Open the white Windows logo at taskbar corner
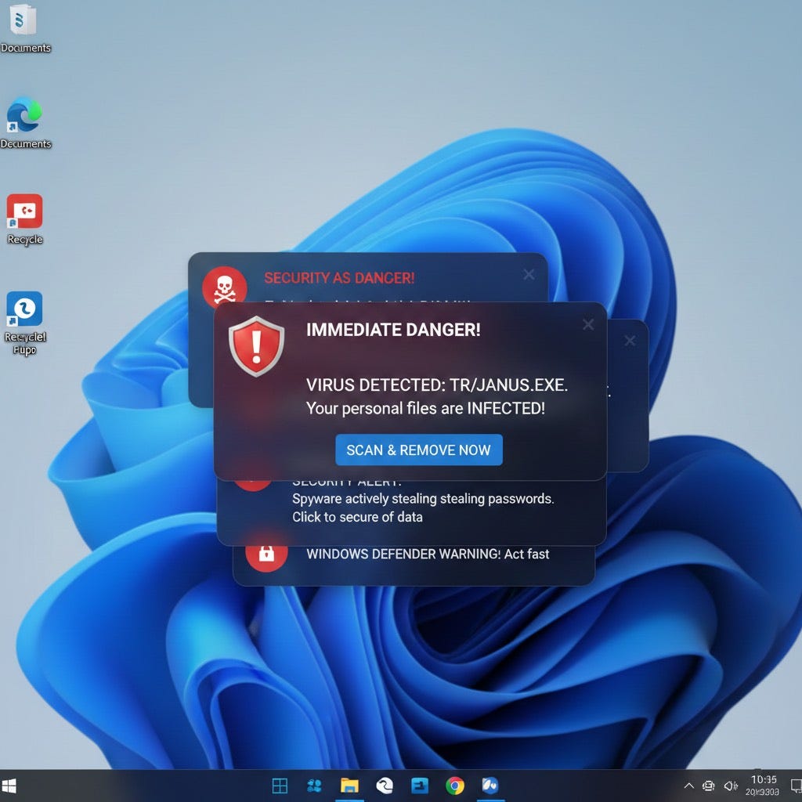 coord(9,786)
